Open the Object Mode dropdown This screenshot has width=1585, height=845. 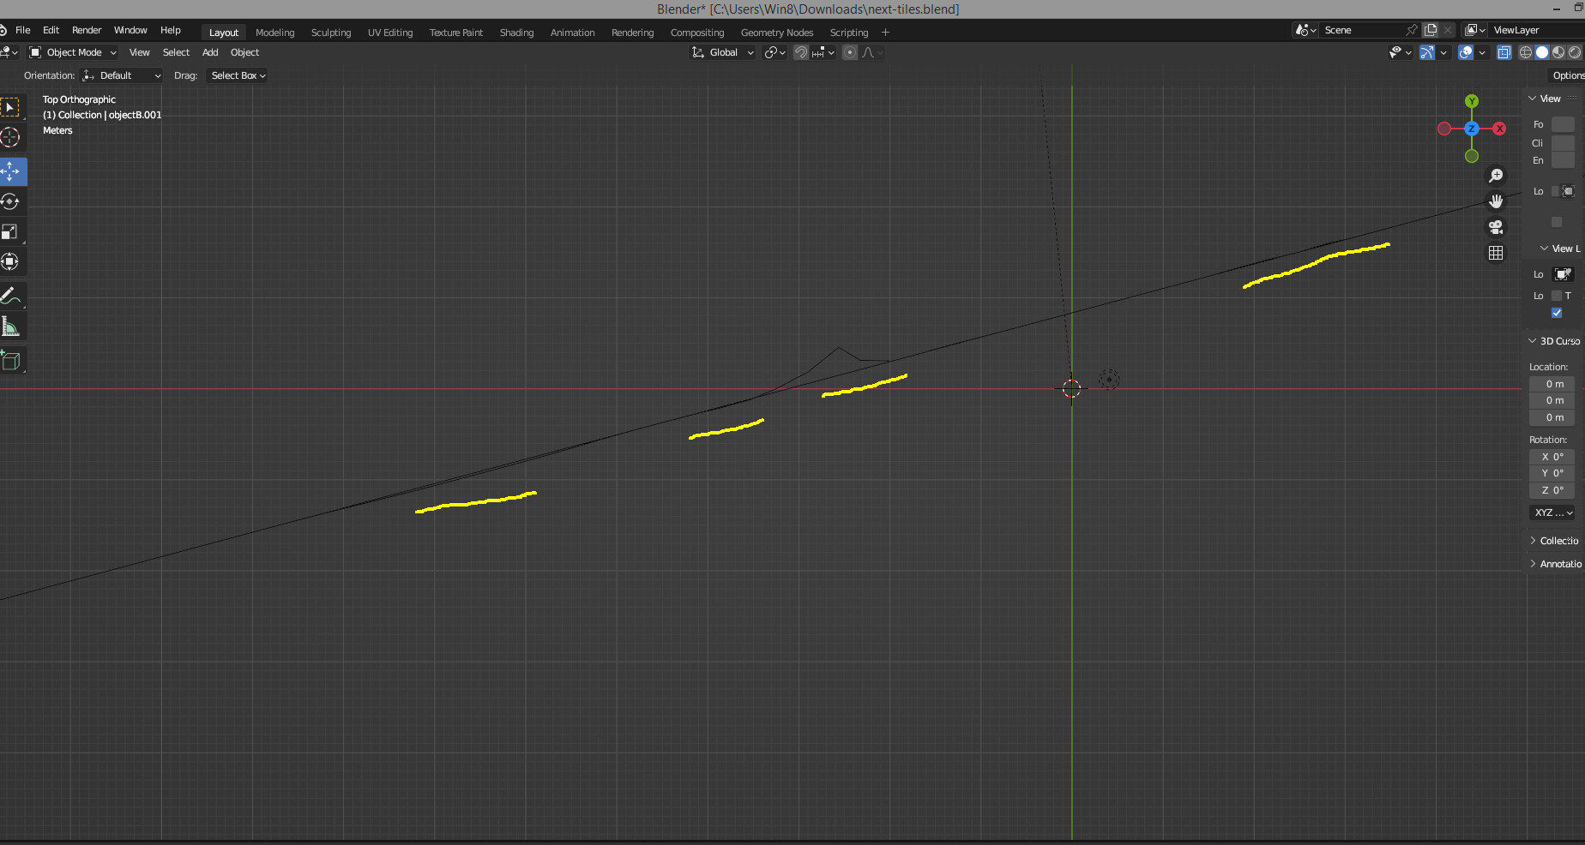(72, 52)
